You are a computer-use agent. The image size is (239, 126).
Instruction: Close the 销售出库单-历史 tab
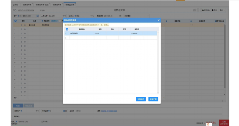point(49,3)
